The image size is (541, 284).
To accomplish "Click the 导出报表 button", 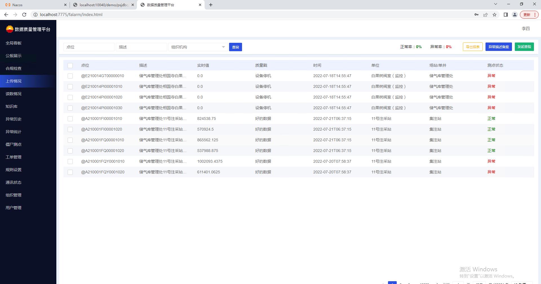I will pyautogui.click(x=473, y=47).
